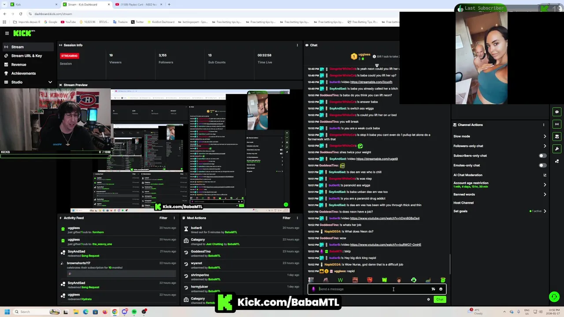Open chat settings gear next to Chat button
Viewport: 564px width, 317px height.
pyautogui.click(x=428, y=299)
